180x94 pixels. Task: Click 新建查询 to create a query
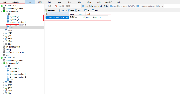point(15,2)
